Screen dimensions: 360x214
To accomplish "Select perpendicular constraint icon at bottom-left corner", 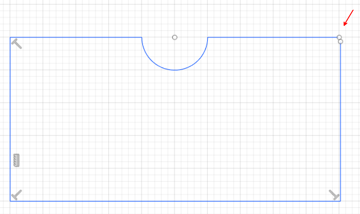I will [17, 195].
